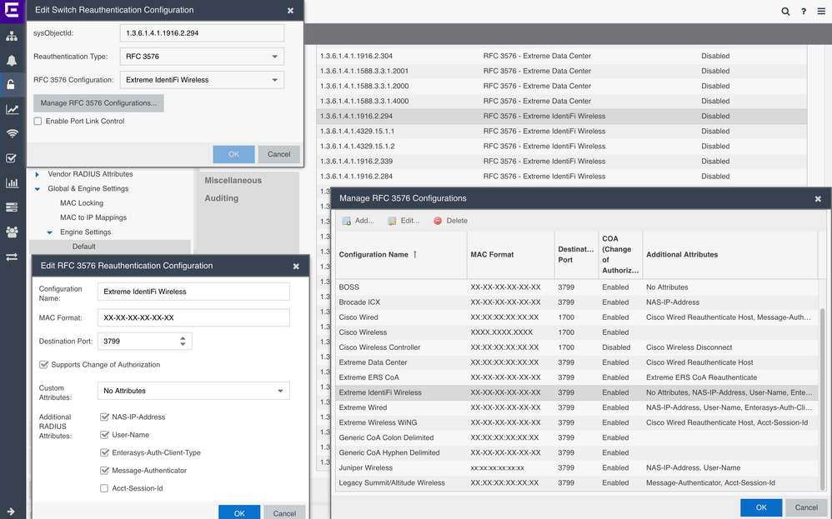Open the Network sidebar icon
This screenshot has height=519, width=832.
tap(12, 37)
